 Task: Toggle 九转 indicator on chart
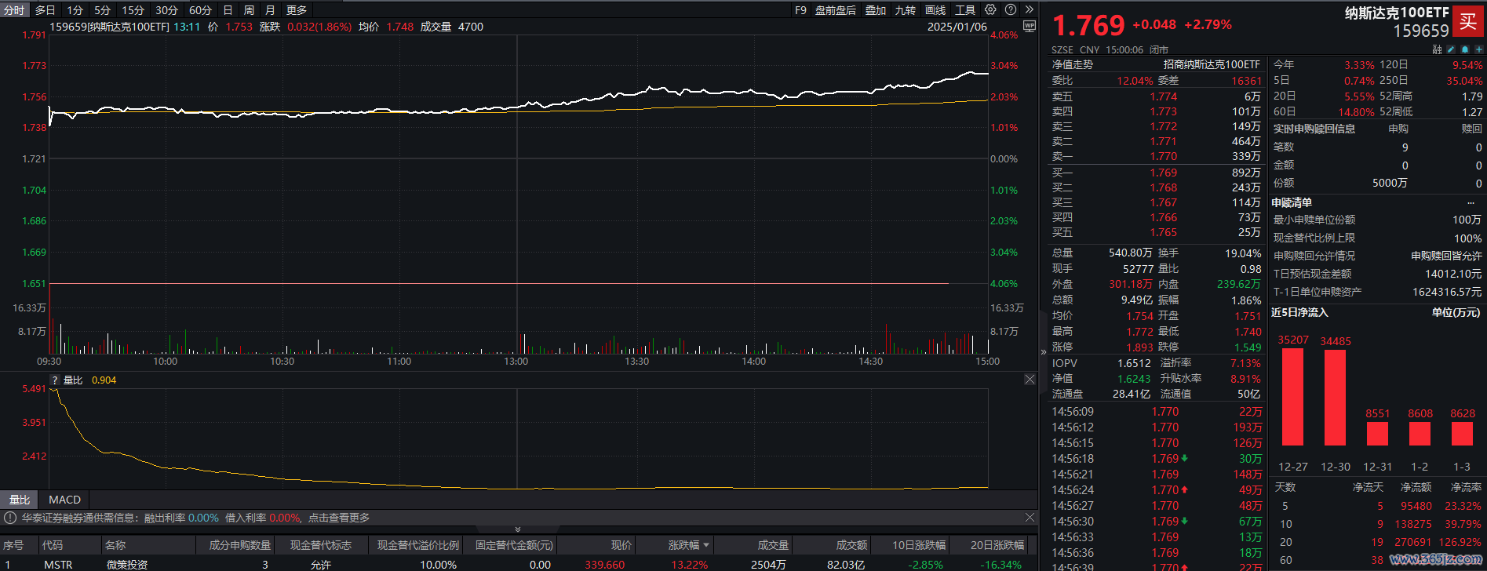click(905, 10)
